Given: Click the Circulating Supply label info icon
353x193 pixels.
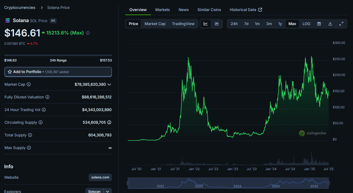Looking at the screenshot, I should (41, 122).
